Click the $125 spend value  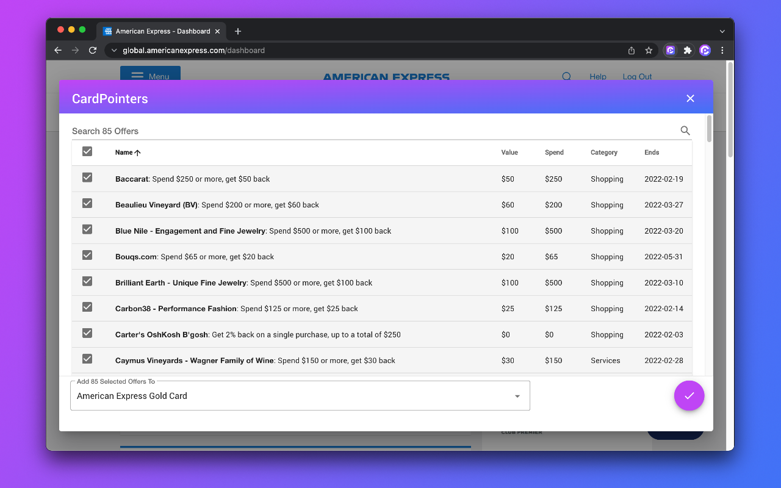tap(553, 309)
